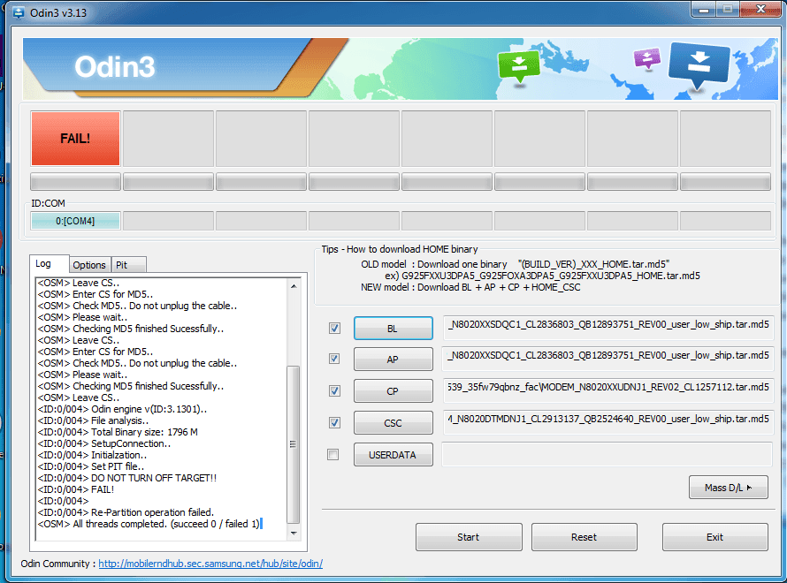Click the blue download icon in banner
This screenshot has height=583, width=787.
(x=699, y=64)
